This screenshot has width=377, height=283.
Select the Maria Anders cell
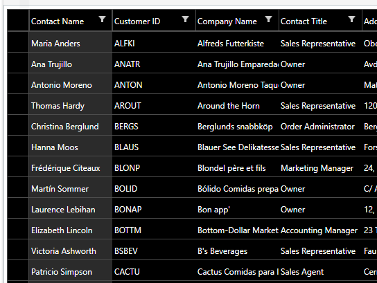[x=71, y=42]
